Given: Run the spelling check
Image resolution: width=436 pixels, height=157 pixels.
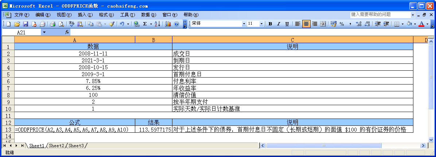Looking at the screenshot, I should 71,24.
